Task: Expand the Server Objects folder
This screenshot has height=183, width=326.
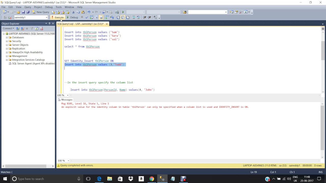Action: [x=7, y=45]
